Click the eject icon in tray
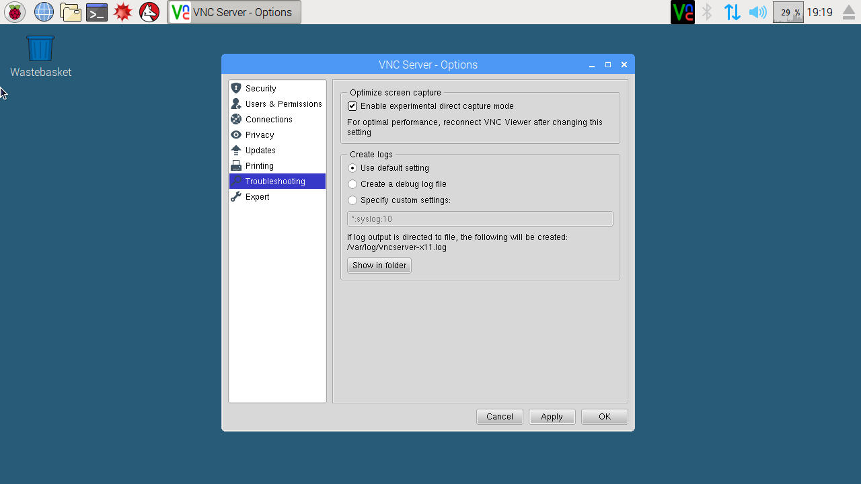 point(849,12)
